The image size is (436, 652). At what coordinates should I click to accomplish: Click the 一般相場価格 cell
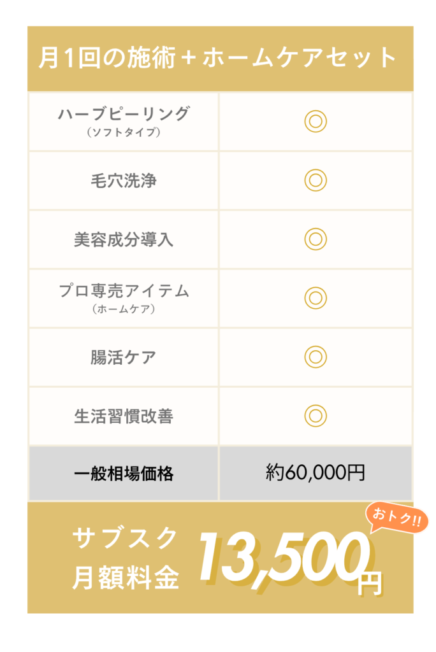124,474
